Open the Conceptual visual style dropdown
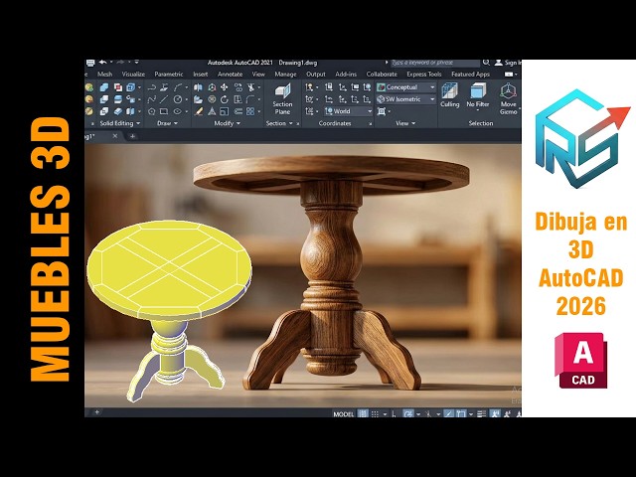636x477 pixels. [406, 87]
